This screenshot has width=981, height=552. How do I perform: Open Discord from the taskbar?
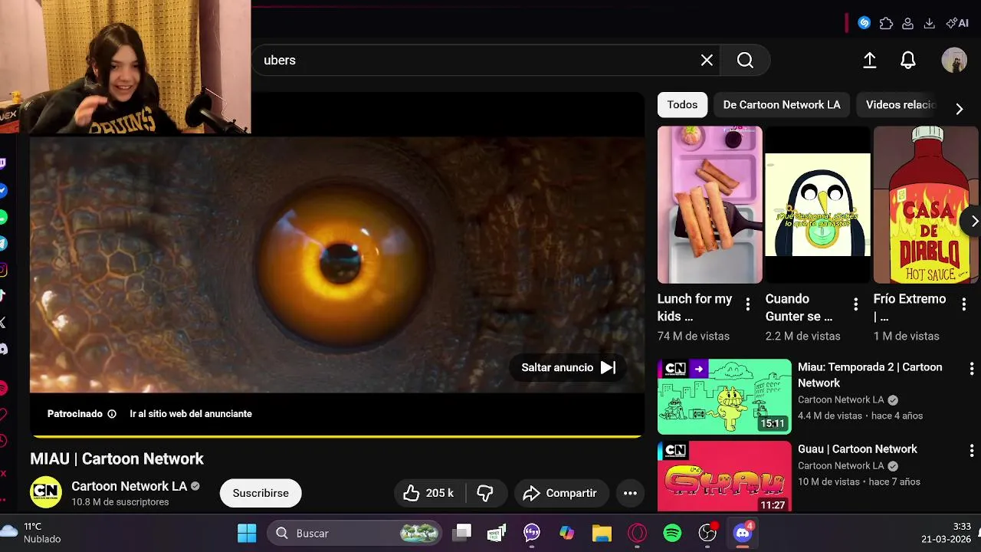(x=743, y=533)
